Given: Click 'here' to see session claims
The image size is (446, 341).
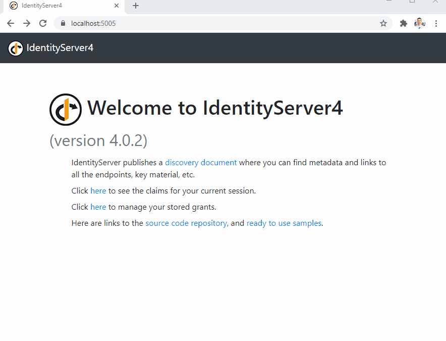Looking at the screenshot, I should [x=98, y=191].
